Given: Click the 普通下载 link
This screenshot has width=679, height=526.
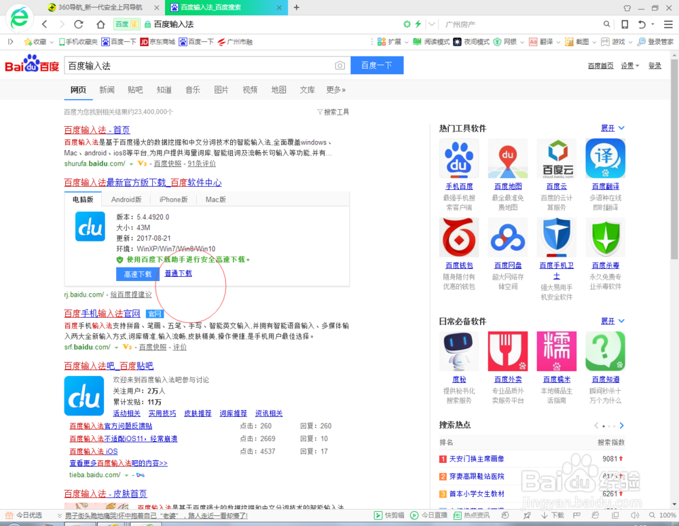Looking at the screenshot, I should point(179,273).
